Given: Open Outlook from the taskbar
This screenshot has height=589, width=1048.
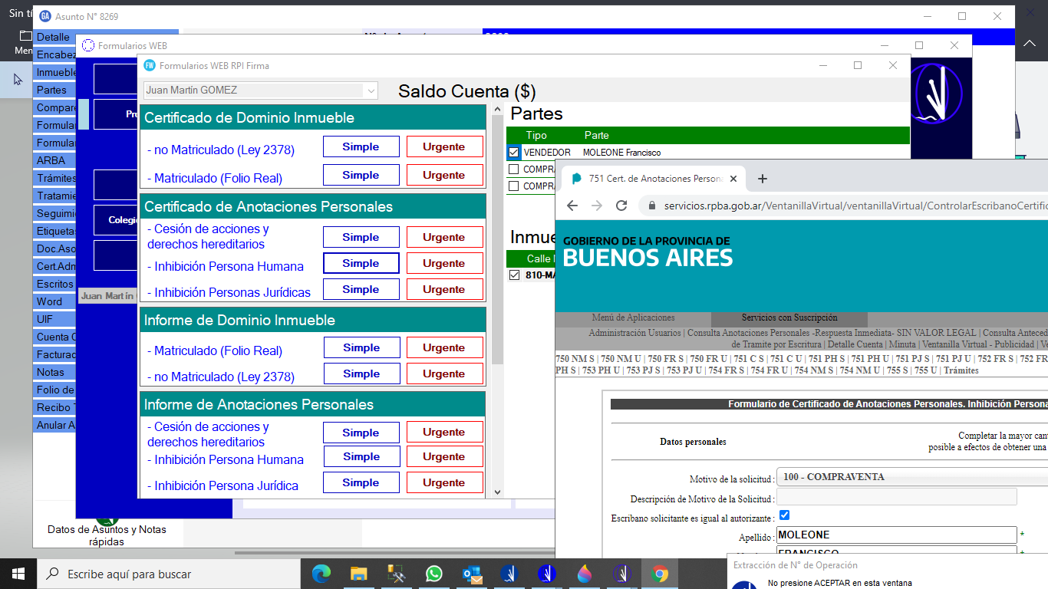Looking at the screenshot, I should coord(472,574).
